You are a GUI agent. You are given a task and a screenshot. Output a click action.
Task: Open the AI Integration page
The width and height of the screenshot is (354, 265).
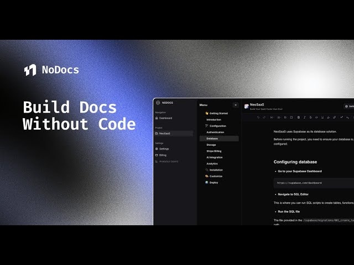pyautogui.click(x=214, y=157)
